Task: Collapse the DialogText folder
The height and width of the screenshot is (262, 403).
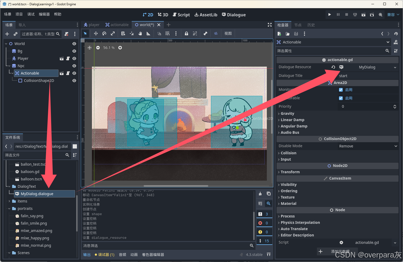Action: click(9, 186)
